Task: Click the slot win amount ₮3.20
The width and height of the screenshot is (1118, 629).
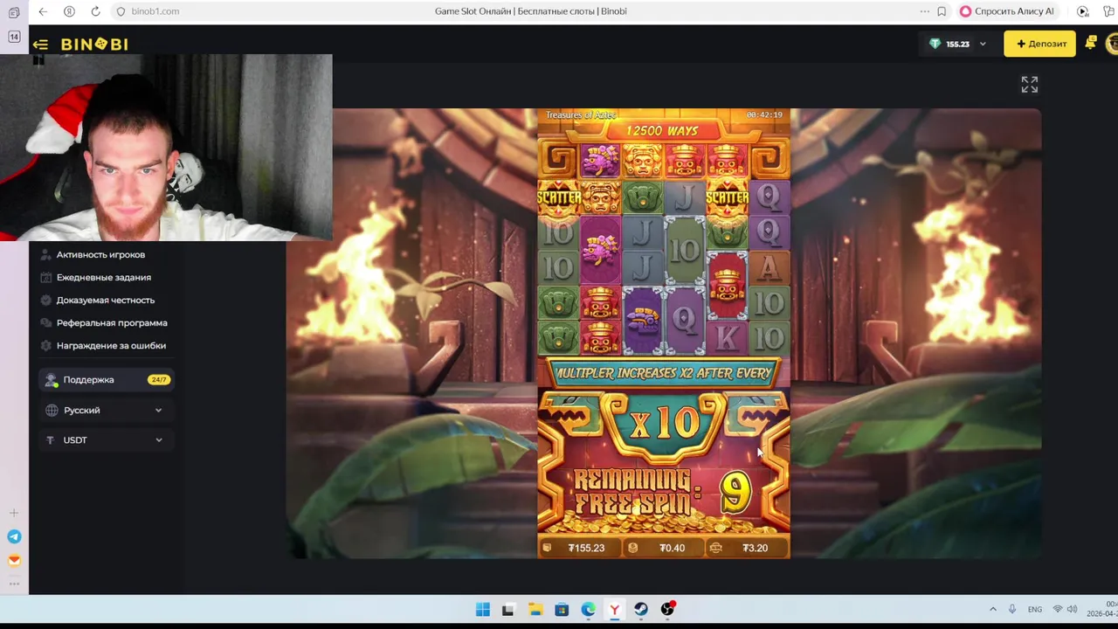Action: click(x=755, y=548)
